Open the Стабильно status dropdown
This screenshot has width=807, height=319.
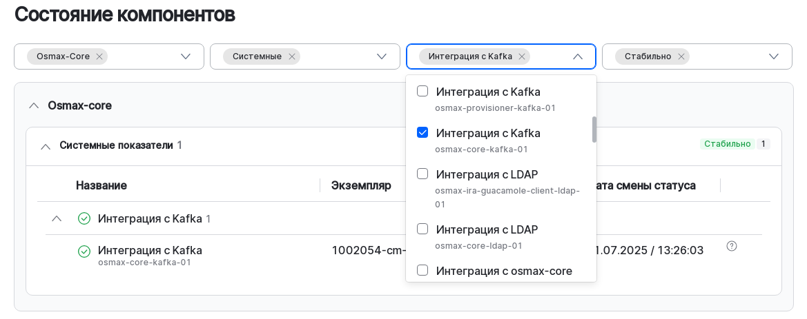[774, 56]
